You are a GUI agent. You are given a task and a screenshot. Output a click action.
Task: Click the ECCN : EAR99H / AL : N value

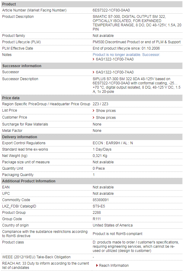113,143
